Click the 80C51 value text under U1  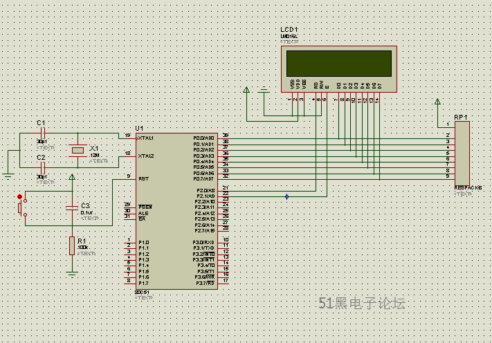pos(142,293)
